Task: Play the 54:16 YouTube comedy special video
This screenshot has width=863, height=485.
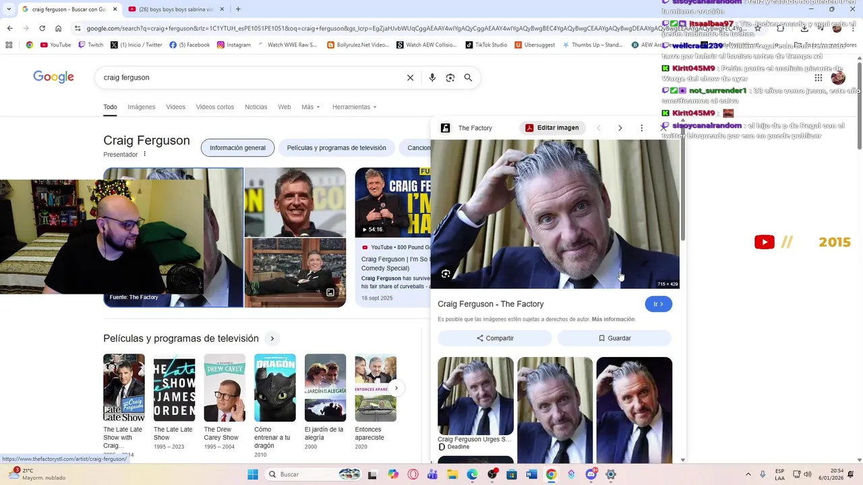Action: [x=392, y=202]
